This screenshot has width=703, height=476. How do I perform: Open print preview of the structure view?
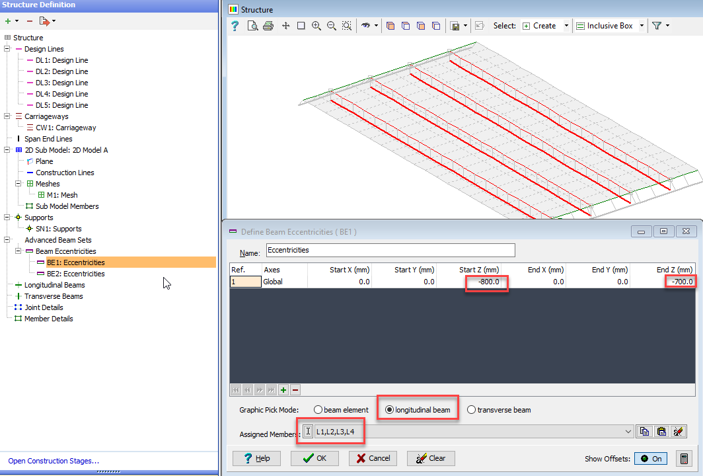[252, 25]
